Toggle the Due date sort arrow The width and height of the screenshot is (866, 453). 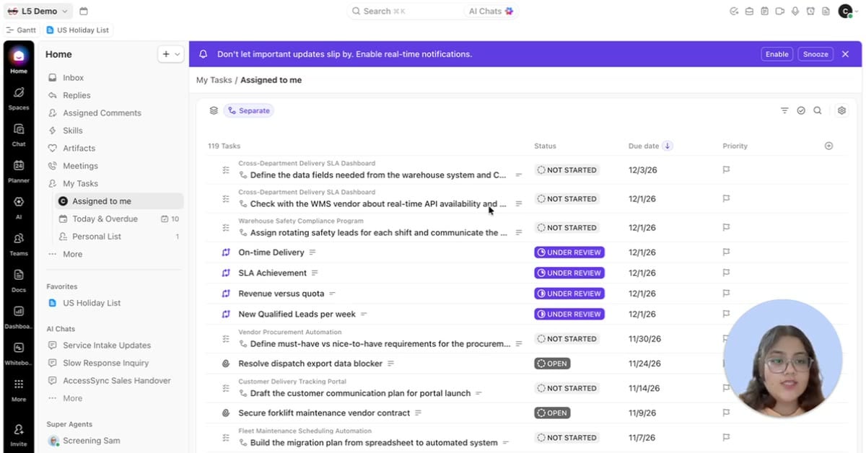(668, 146)
